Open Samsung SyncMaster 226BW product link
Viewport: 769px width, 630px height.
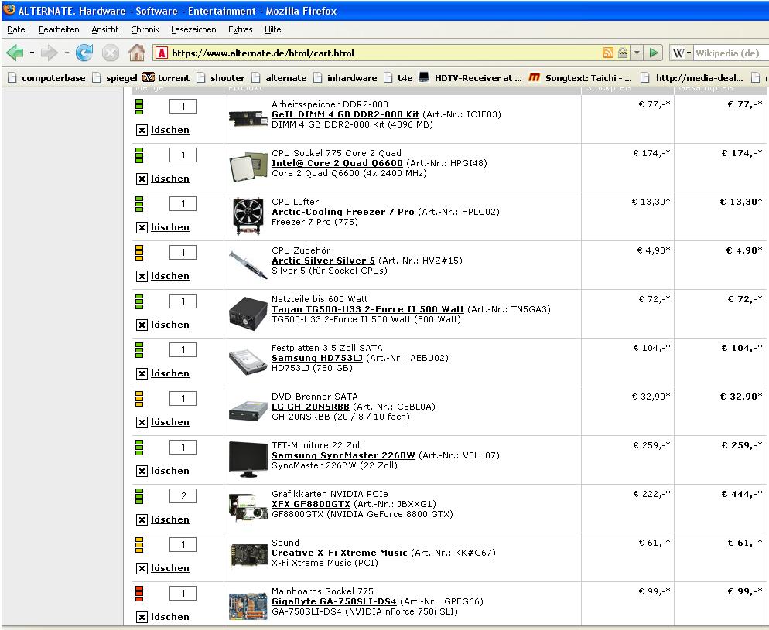343,455
